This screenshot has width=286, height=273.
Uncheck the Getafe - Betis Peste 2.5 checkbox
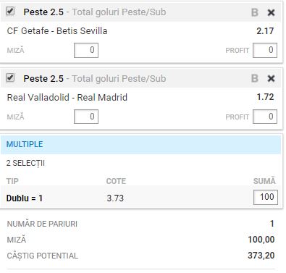[10, 12]
